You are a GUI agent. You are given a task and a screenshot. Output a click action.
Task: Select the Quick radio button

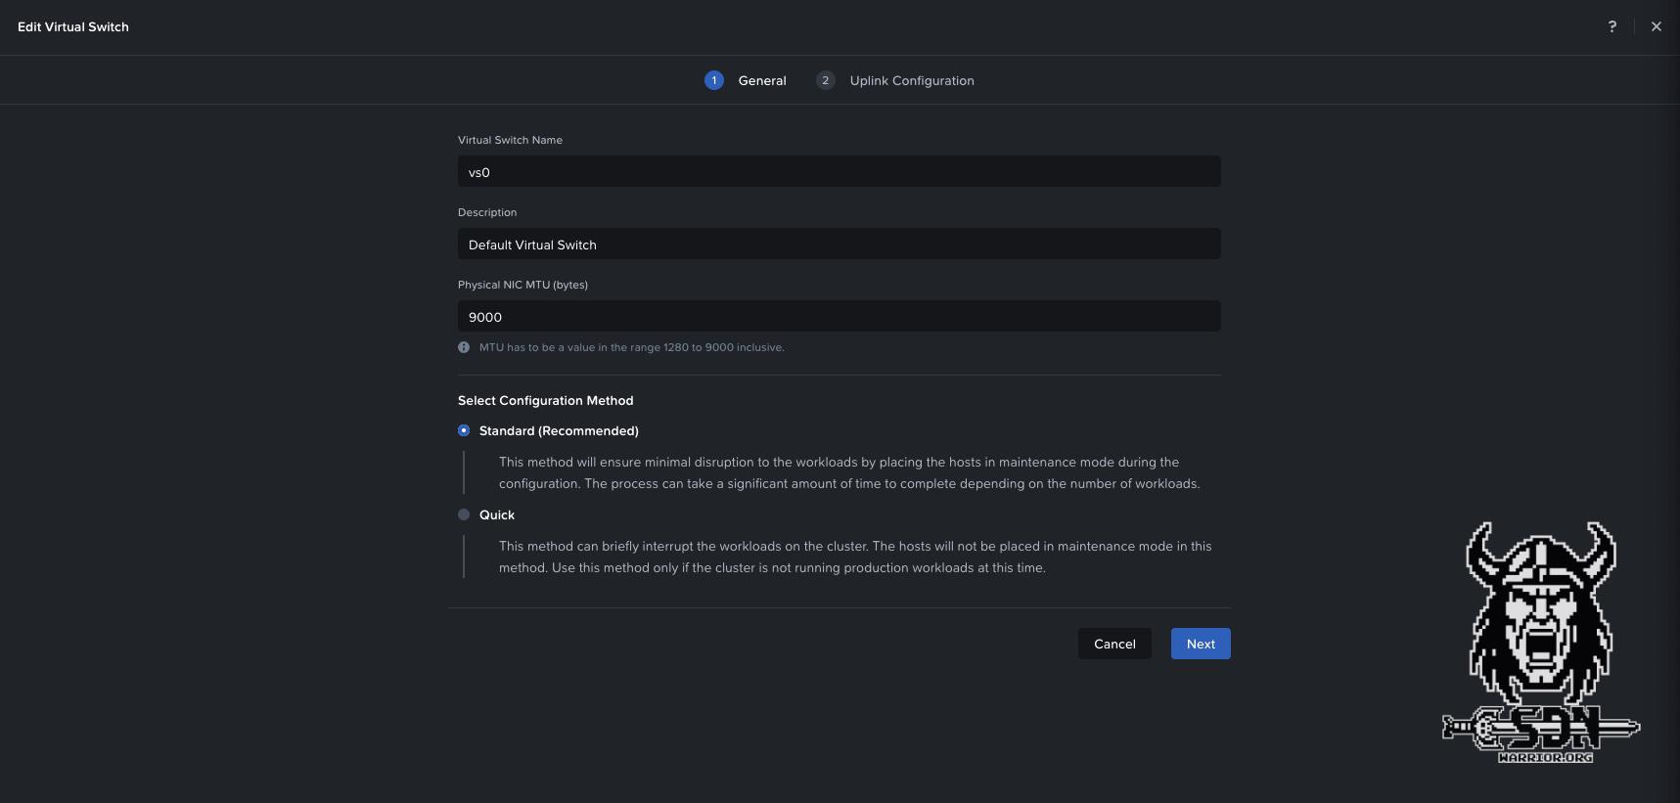click(x=464, y=514)
